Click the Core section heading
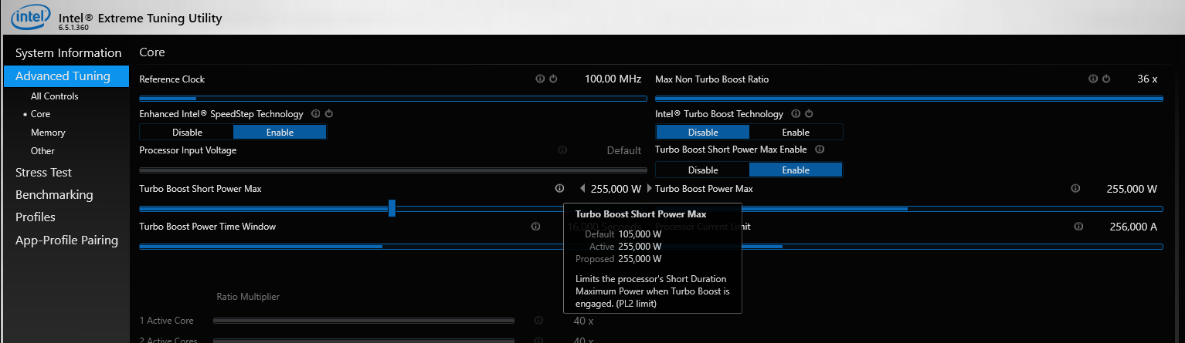 coord(152,52)
